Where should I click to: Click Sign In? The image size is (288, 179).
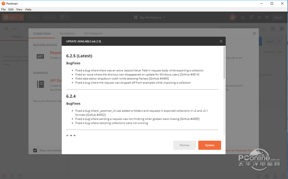(278, 17)
